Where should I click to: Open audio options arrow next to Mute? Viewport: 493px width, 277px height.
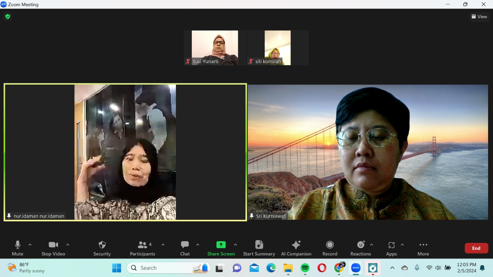pyautogui.click(x=30, y=245)
